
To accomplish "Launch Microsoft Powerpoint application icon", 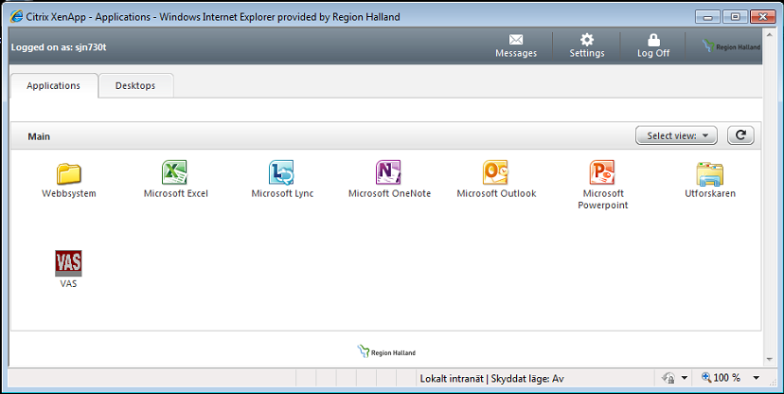I will point(602,172).
